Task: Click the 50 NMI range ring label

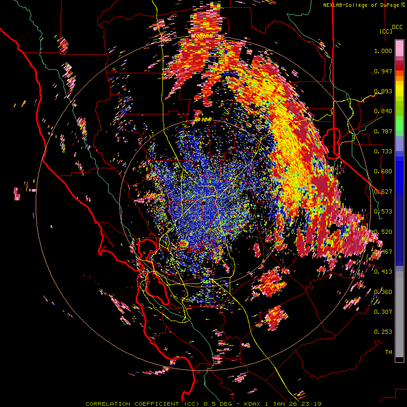Action: click(x=203, y=120)
